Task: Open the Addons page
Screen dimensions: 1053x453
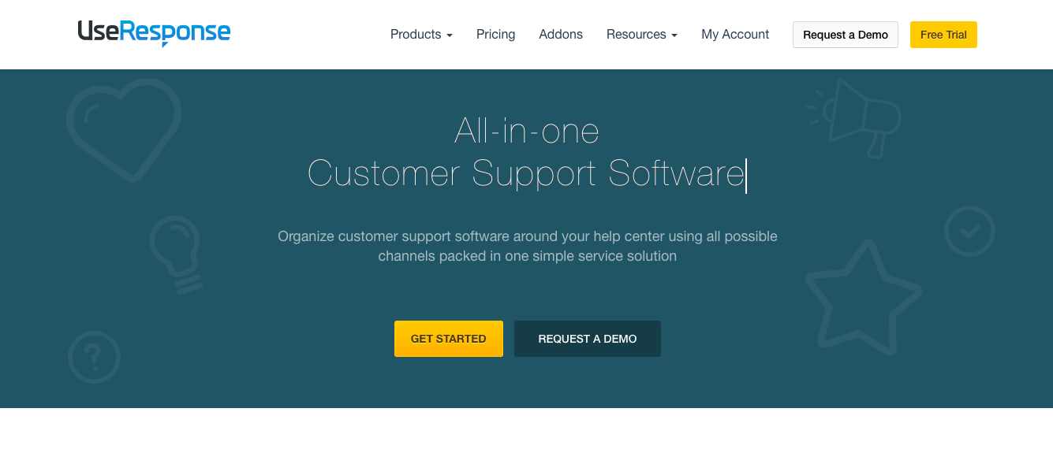Action: click(561, 35)
